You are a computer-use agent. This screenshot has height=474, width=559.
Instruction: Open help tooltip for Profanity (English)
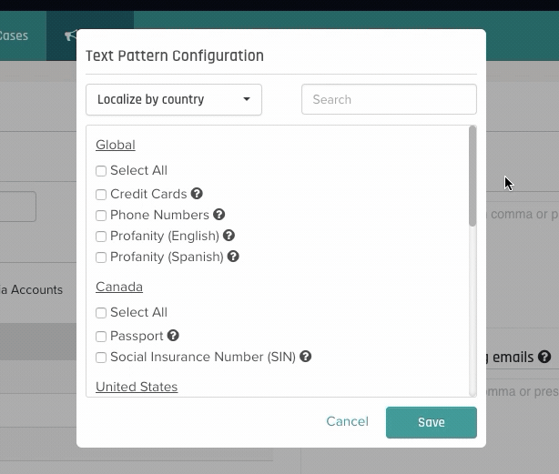click(229, 236)
